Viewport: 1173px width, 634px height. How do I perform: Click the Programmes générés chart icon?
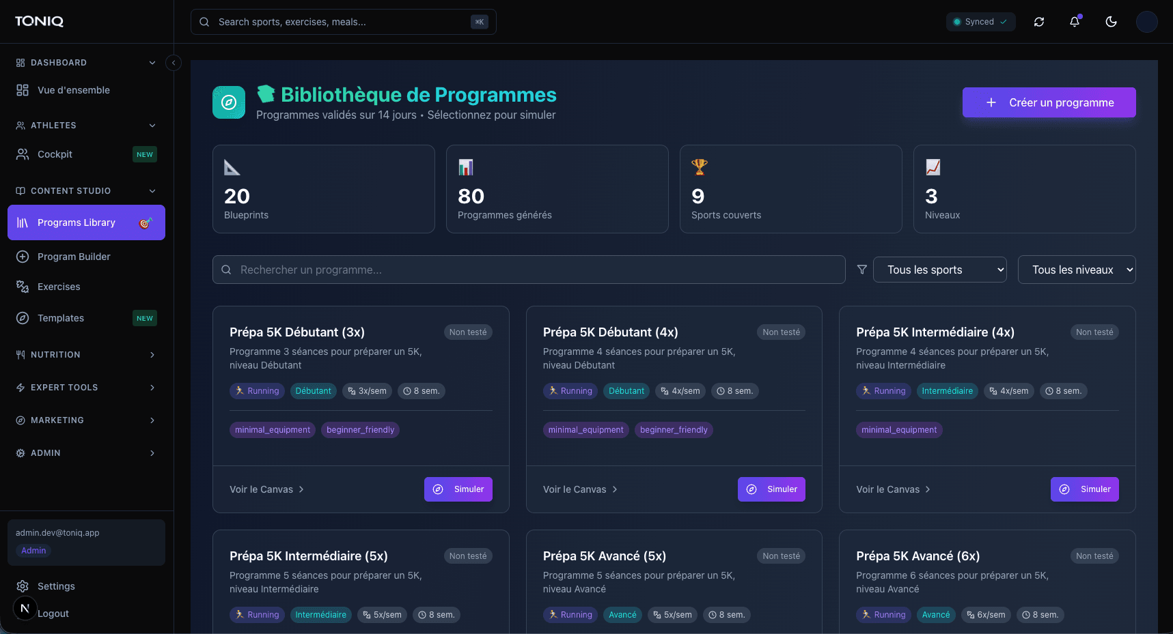[x=466, y=167]
